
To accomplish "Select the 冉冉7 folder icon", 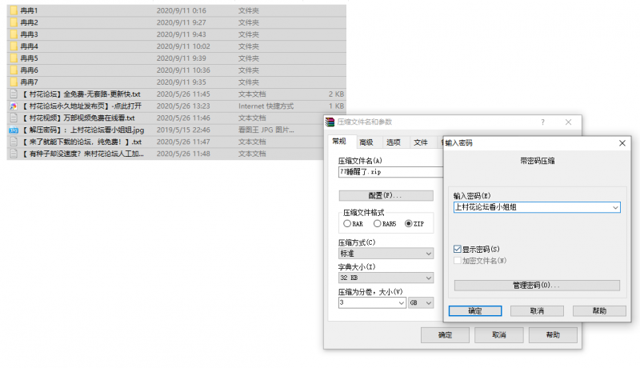I will (x=13, y=82).
